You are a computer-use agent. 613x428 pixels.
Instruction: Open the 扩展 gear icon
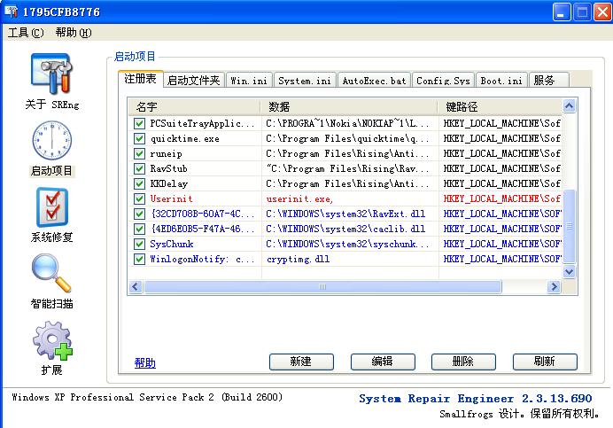tap(53, 340)
